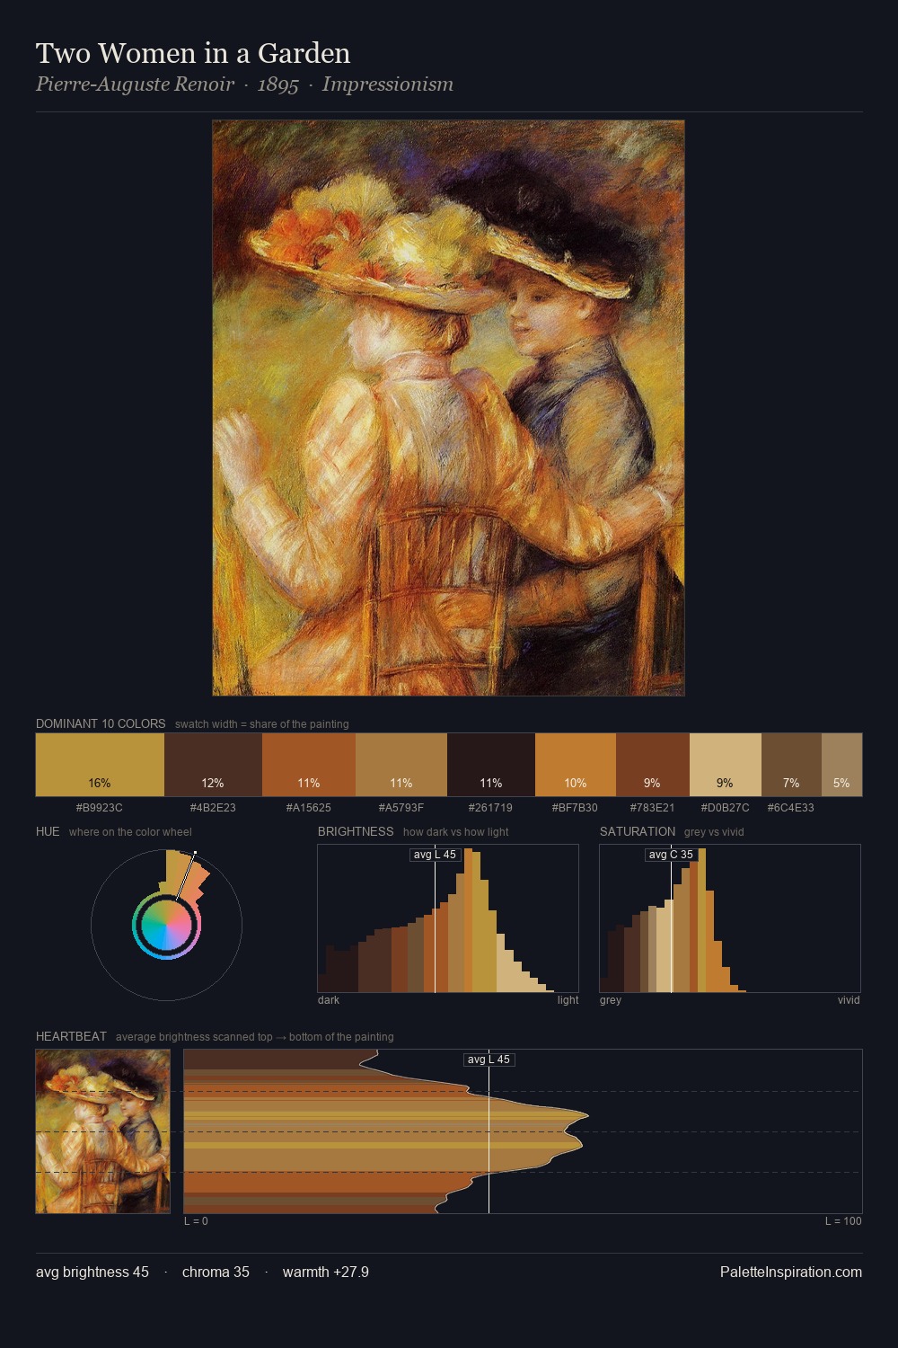This screenshot has width=898, height=1348.
Task: Click the hex code #261719 label
Action: (x=490, y=807)
